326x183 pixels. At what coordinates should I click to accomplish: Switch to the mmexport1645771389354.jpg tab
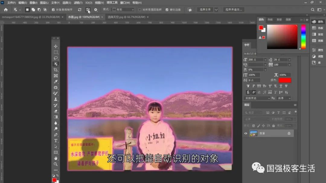[31, 17]
